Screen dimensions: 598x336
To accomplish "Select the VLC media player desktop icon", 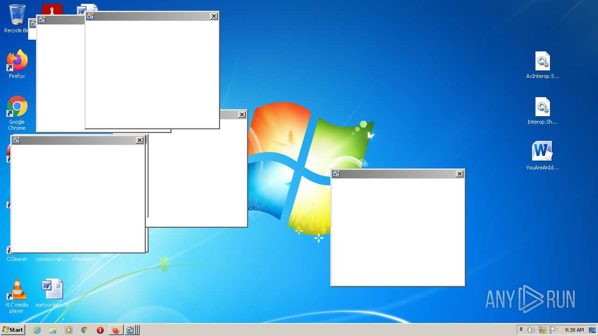I will [x=17, y=296].
